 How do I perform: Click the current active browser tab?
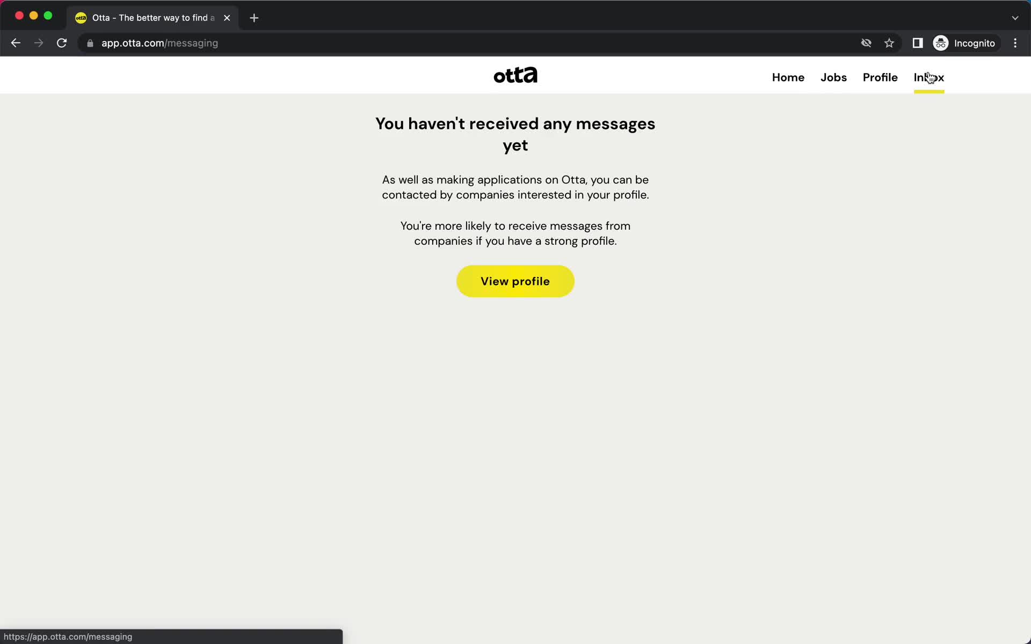(152, 18)
